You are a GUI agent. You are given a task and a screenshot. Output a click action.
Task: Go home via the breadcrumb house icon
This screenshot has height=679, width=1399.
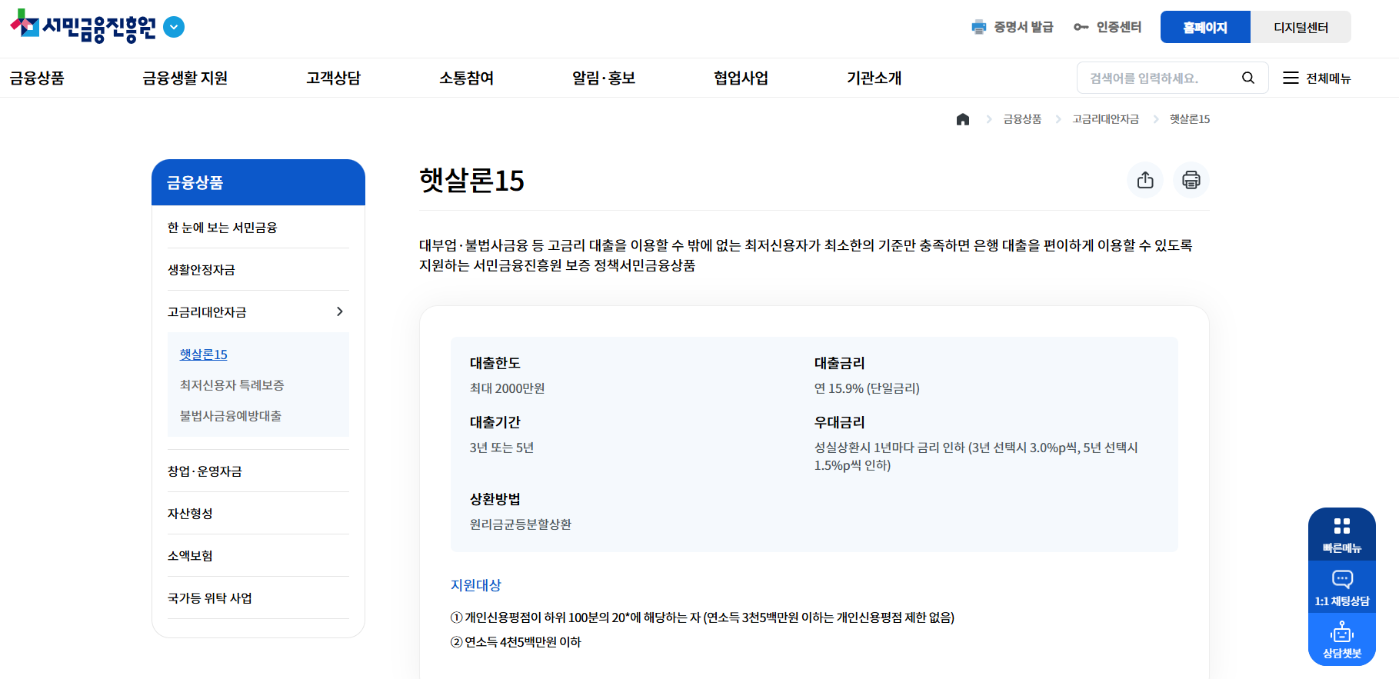pyautogui.click(x=963, y=119)
